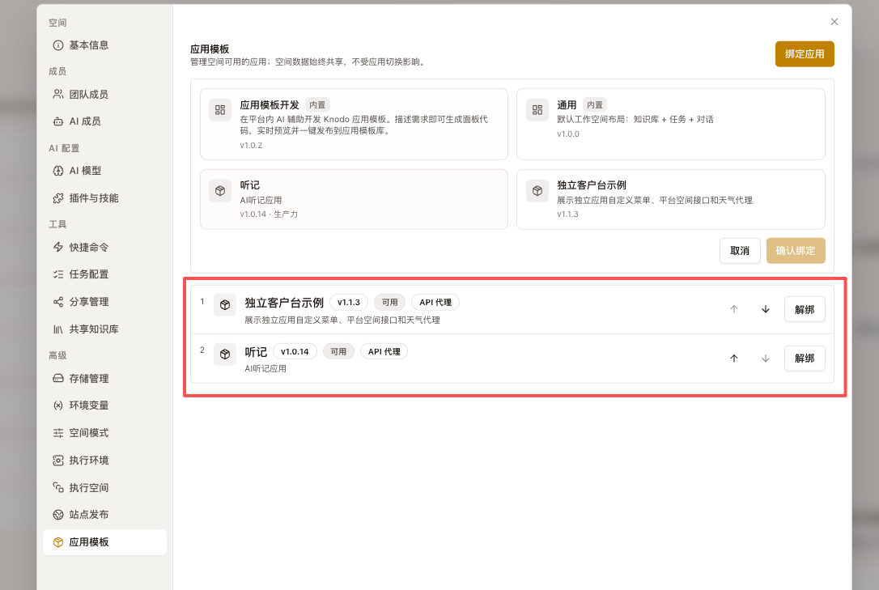Move 独立客户台示例 up in the list
Viewport: 879px width, 590px height.
point(734,309)
